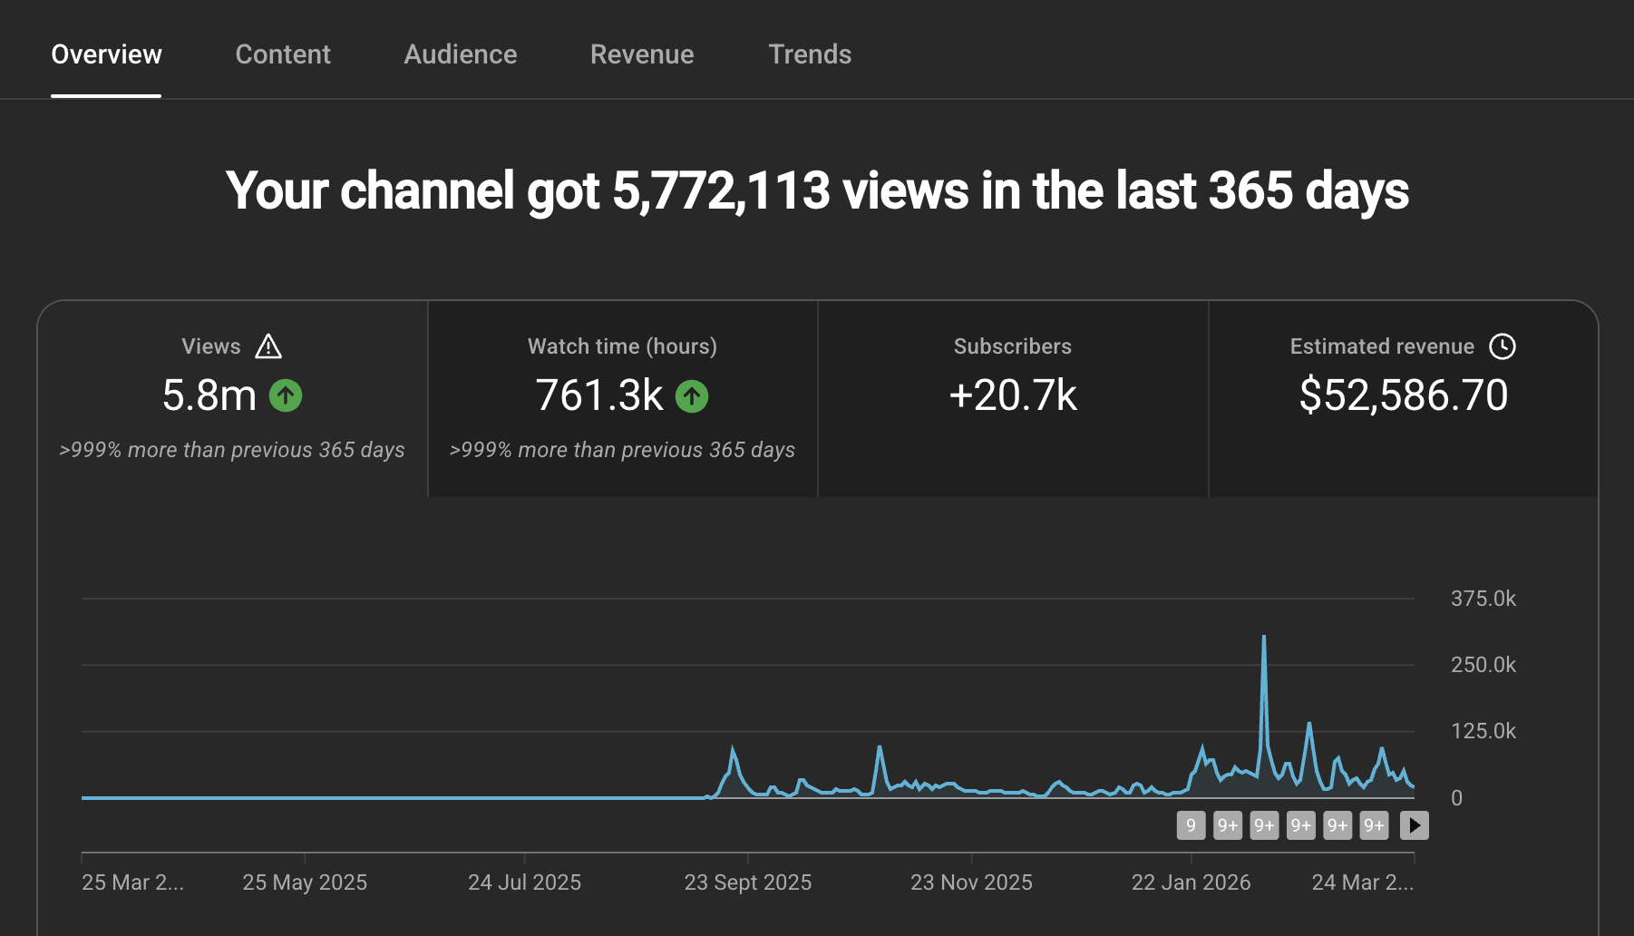The image size is (1634, 936).
Task: Open the Audience tab
Action: click(461, 54)
